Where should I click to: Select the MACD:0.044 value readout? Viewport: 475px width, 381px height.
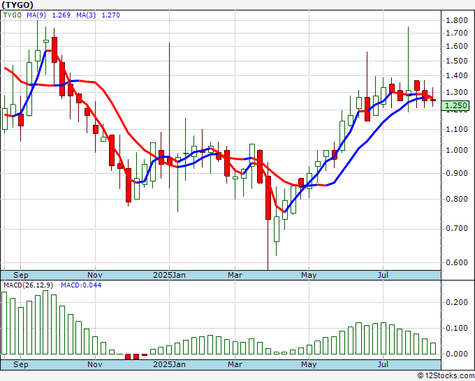(x=81, y=285)
